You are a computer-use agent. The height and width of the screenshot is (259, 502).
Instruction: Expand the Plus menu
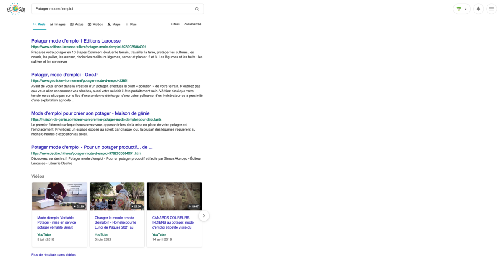point(131,24)
